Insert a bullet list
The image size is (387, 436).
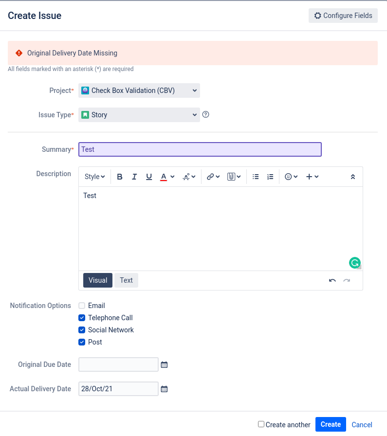[x=256, y=177]
